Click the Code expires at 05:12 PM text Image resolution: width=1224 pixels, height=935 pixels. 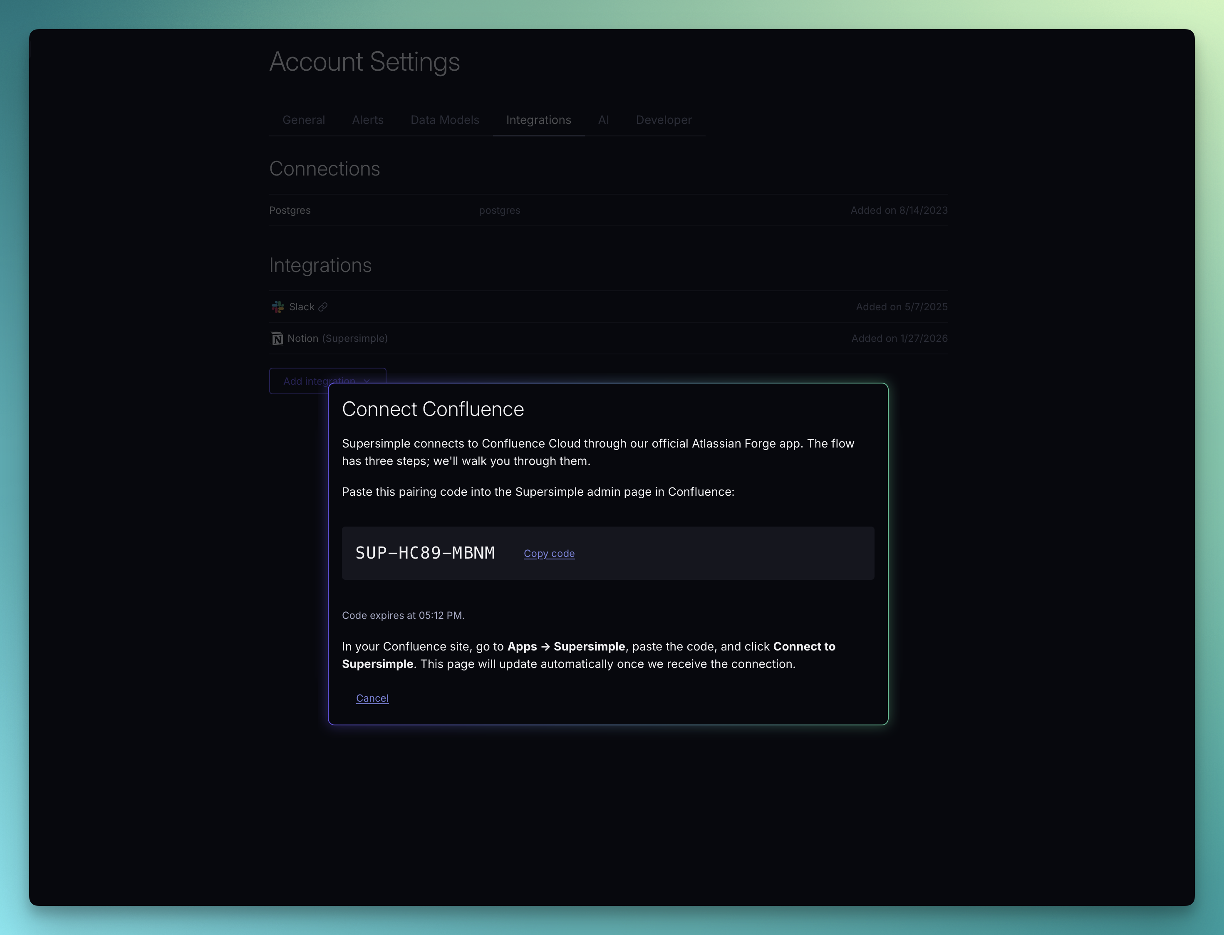(x=403, y=615)
